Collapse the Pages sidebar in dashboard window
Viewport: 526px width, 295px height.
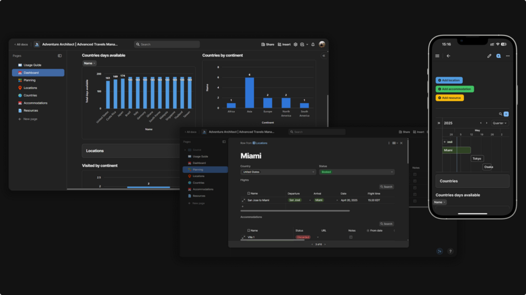(60, 56)
